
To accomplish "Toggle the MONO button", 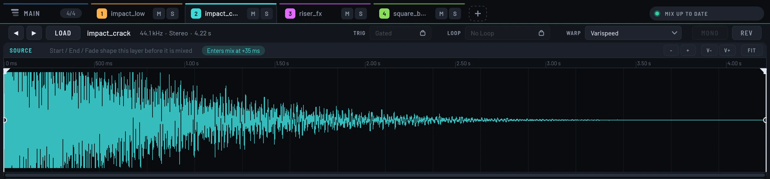I will (x=710, y=33).
